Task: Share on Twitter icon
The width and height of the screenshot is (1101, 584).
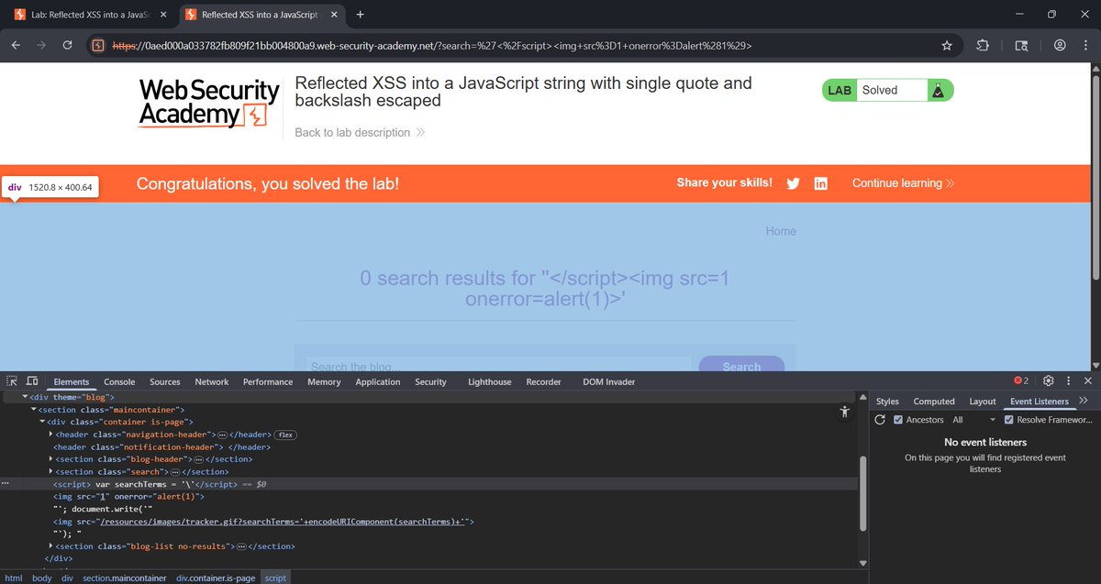Action: click(794, 183)
